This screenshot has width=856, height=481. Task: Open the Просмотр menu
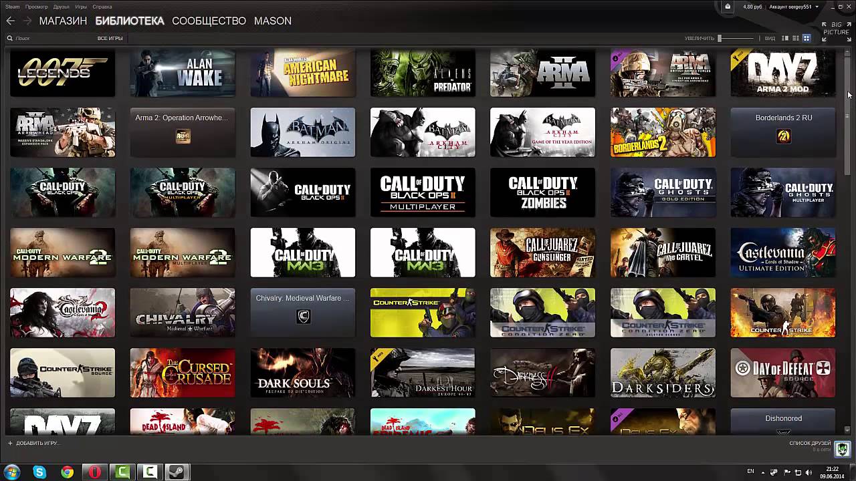point(36,7)
